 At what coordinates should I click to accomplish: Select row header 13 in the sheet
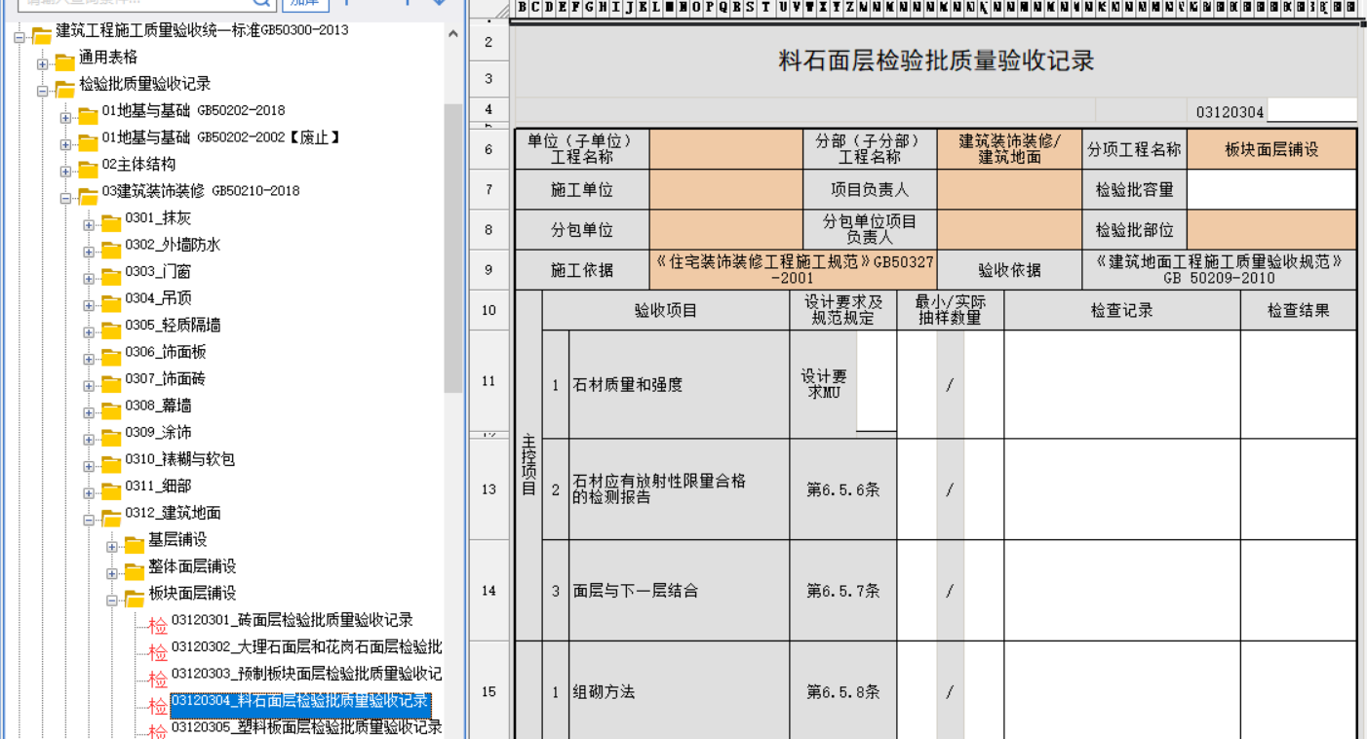[x=488, y=489]
